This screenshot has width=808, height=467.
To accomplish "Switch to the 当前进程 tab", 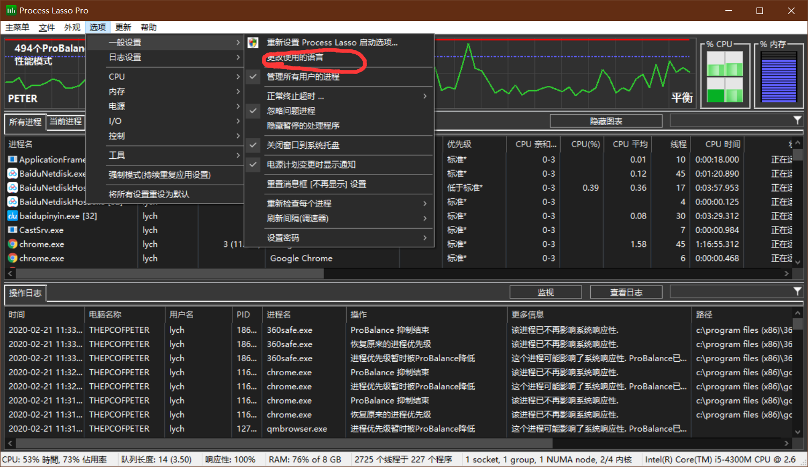I will point(65,121).
